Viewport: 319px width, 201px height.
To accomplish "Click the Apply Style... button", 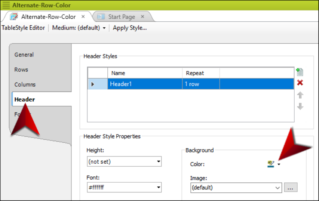I will 130,28.
